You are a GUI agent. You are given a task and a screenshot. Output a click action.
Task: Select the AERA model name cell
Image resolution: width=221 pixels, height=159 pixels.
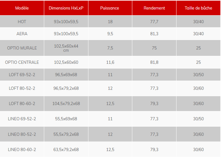pyautogui.click(x=22, y=34)
